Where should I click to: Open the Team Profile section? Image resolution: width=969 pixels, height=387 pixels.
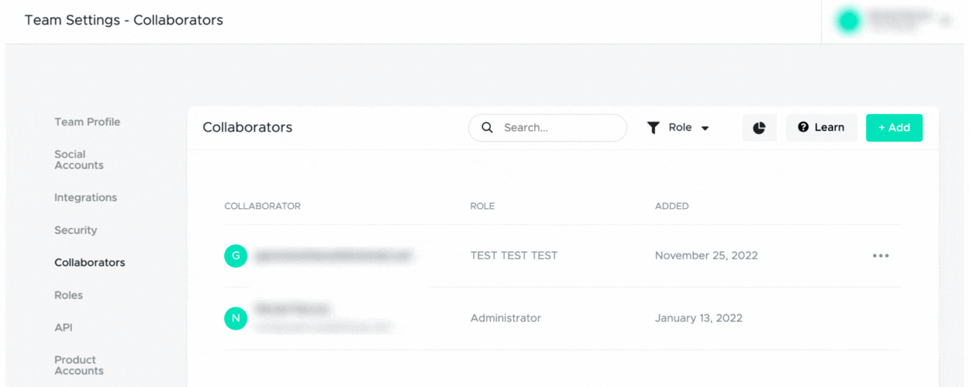click(87, 122)
